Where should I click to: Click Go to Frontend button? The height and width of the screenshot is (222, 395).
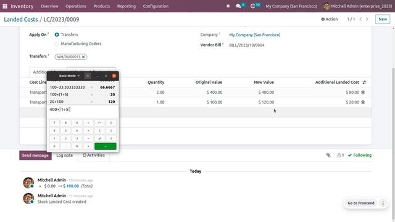pyautogui.click(x=360, y=203)
